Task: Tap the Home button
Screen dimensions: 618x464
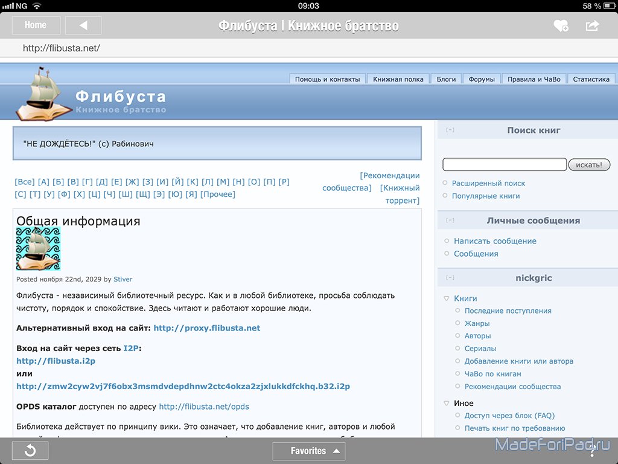Action: [x=36, y=25]
